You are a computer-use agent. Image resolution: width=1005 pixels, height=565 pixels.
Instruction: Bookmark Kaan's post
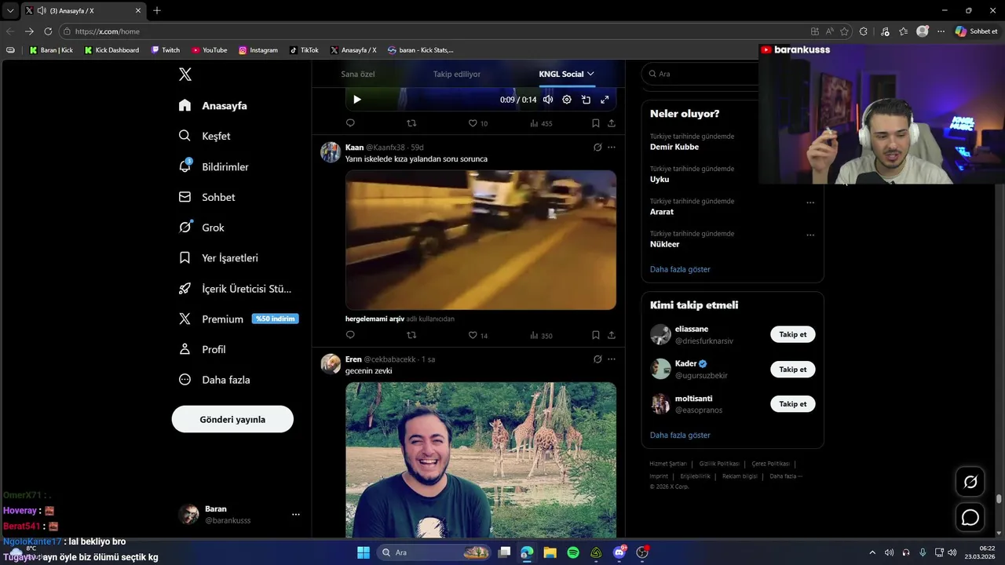pyautogui.click(x=596, y=335)
